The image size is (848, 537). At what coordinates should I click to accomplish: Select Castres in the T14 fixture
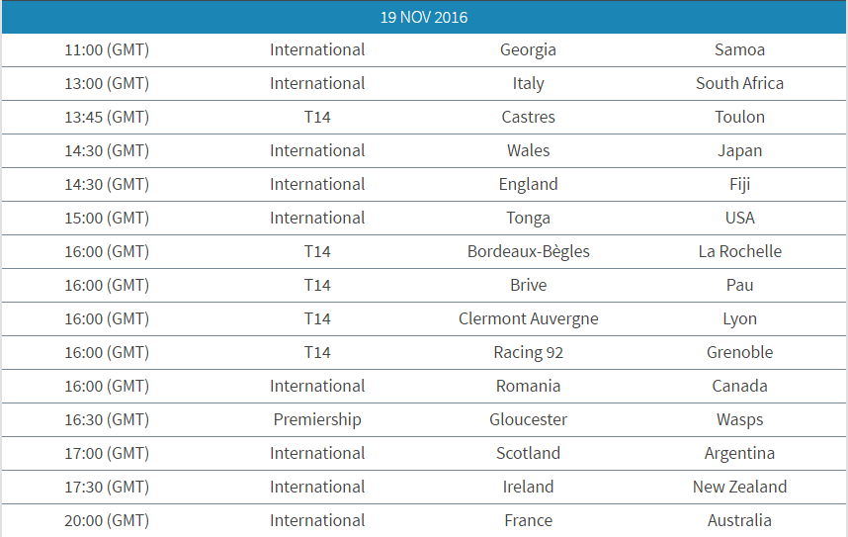pos(528,117)
